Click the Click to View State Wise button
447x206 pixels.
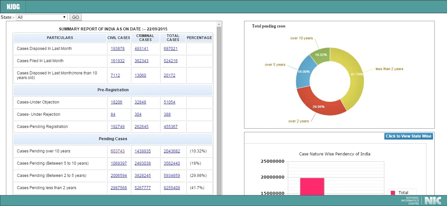pyautogui.click(x=409, y=136)
